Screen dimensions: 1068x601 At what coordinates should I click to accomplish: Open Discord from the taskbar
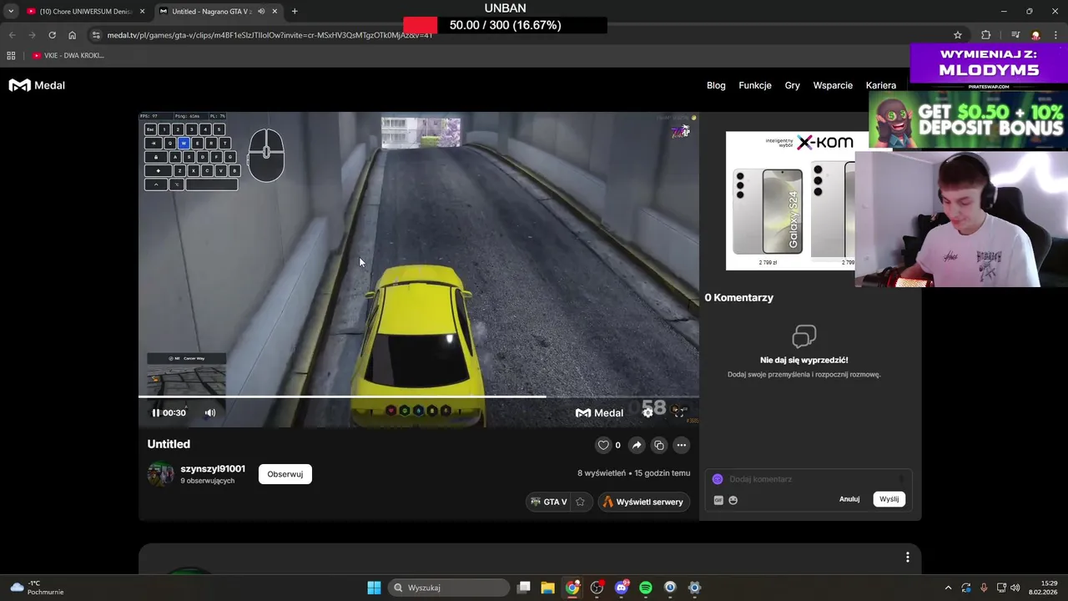pyautogui.click(x=622, y=588)
